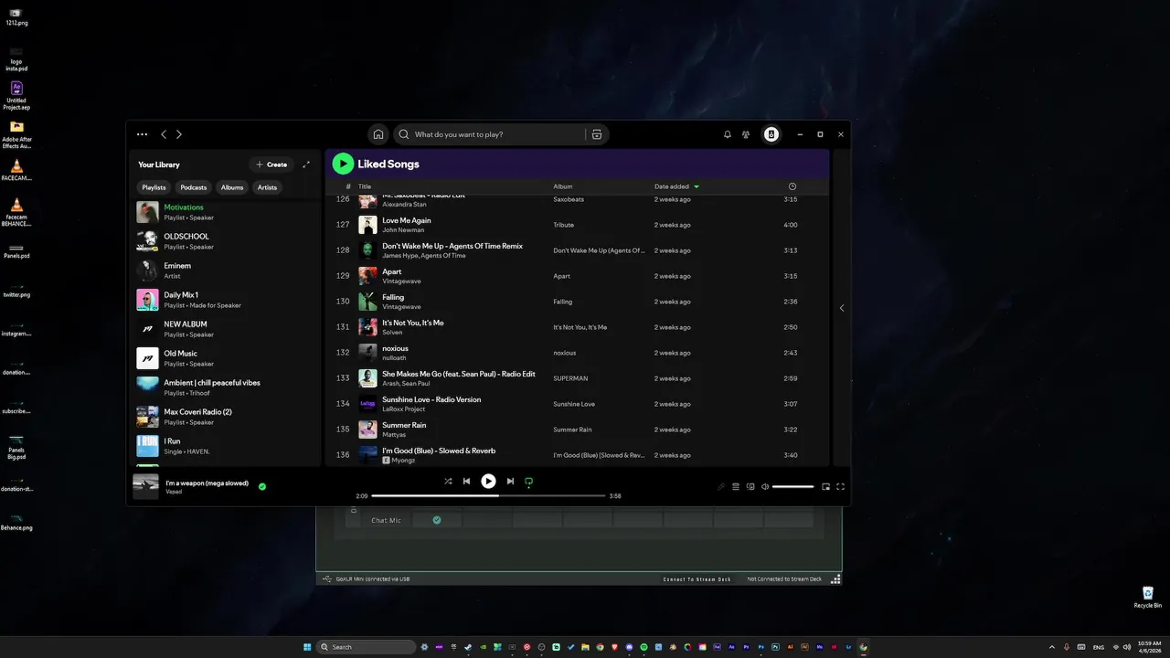This screenshot has width=1170, height=658.
Task: Toggle shuffle in the player bar
Action: click(448, 482)
